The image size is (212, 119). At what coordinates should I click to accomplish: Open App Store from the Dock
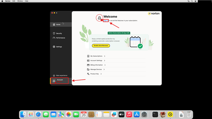point(137,115)
